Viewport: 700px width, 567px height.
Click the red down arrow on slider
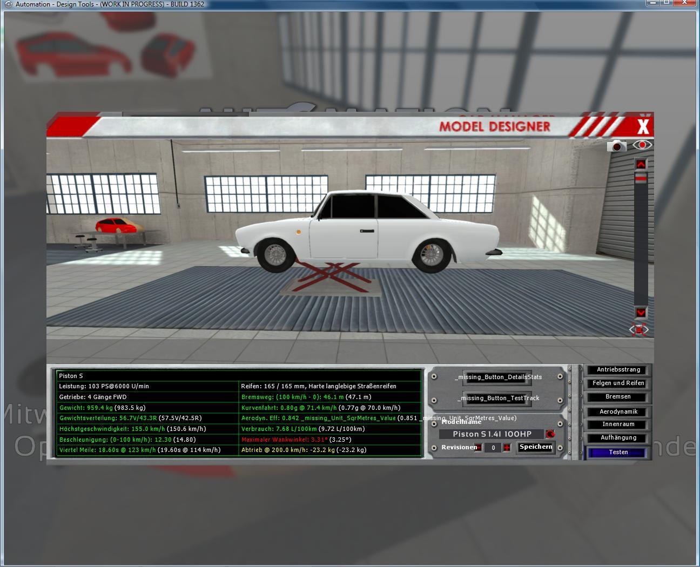click(x=641, y=313)
